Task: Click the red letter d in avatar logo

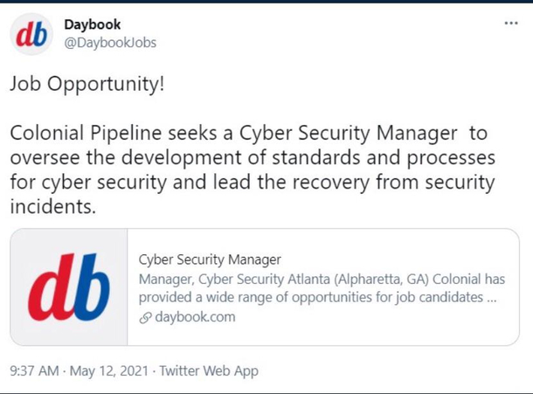Action: pyautogui.click(x=24, y=35)
